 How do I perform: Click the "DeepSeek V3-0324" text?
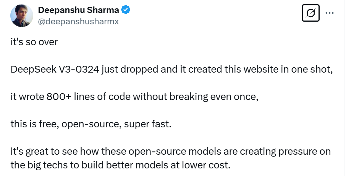tap(55, 70)
